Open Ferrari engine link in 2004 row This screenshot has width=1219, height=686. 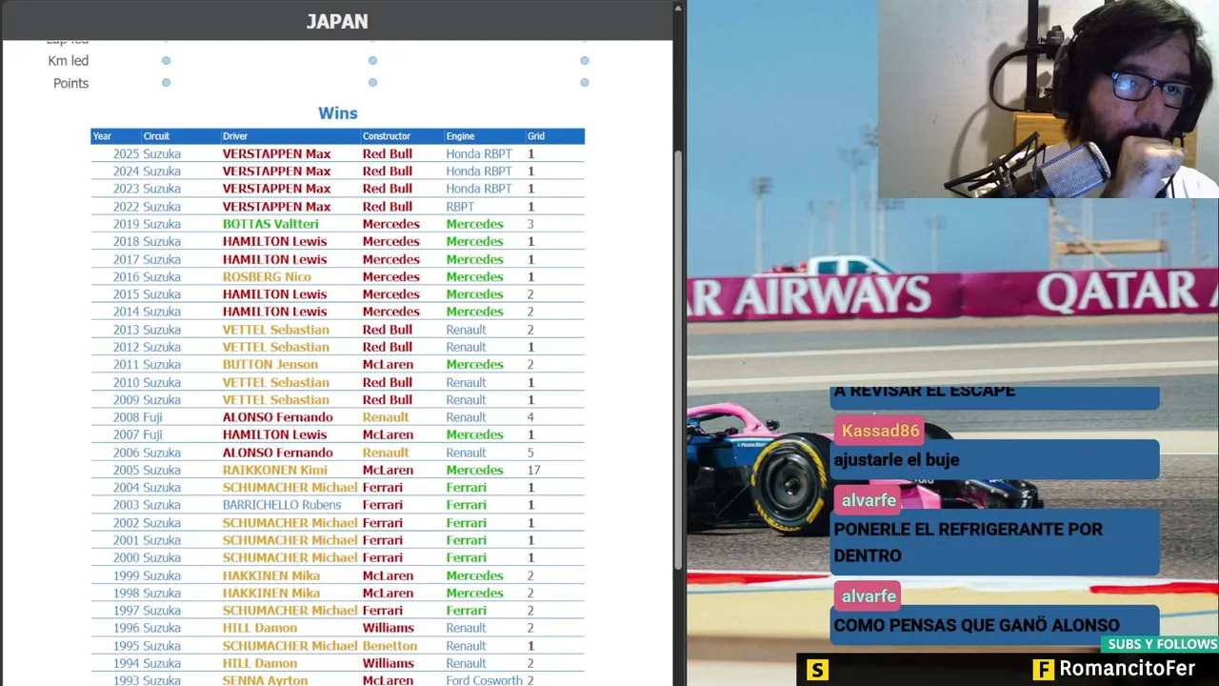tap(466, 487)
